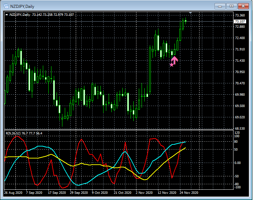Click the 26 Aug 2020 date label
The height and width of the screenshot is (200, 253).
click(x=13, y=193)
